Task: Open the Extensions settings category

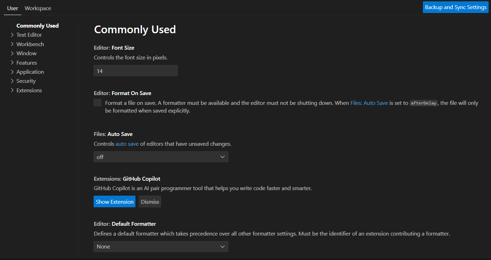Action: pos(29,90)
